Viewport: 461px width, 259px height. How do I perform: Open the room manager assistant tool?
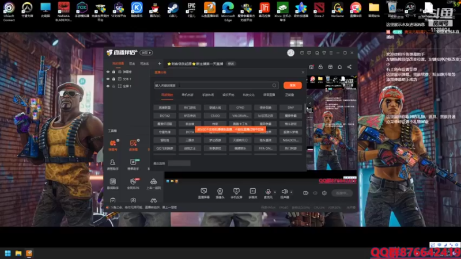point(113,164)
